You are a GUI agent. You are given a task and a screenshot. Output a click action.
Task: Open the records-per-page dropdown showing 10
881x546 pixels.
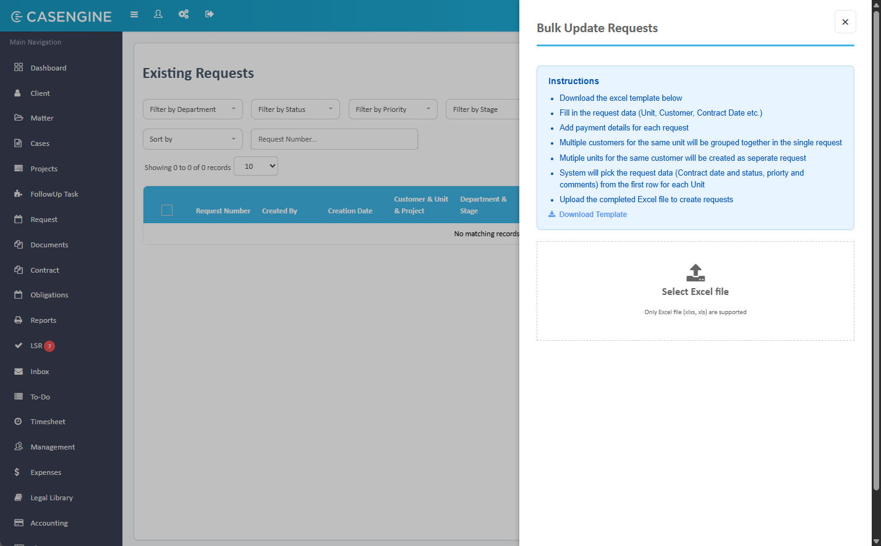click(256, 166)
